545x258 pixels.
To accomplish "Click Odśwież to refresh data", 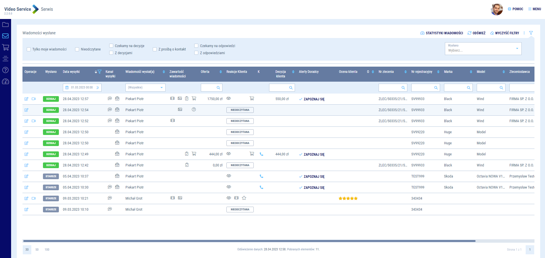I will 476,33.
